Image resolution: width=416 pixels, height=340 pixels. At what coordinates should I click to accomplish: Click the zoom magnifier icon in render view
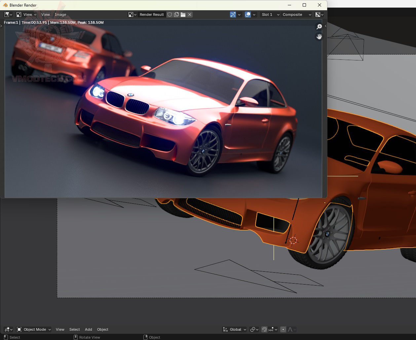tap(319, 27)
